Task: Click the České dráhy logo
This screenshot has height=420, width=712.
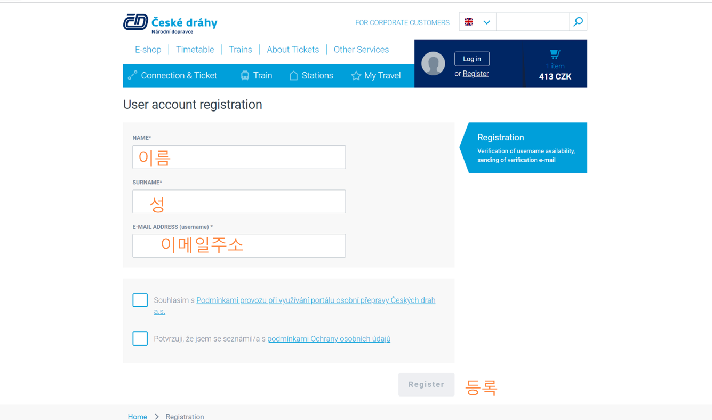Action: point(170,23)
